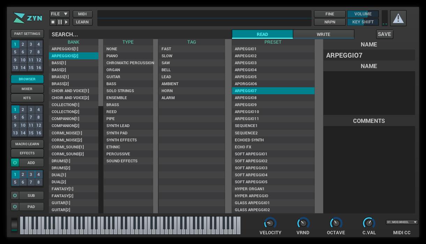Screen dimensions: 426x244
Task: Select type ETHNIC
Action: pyautogui.click(x=128, y=147)
